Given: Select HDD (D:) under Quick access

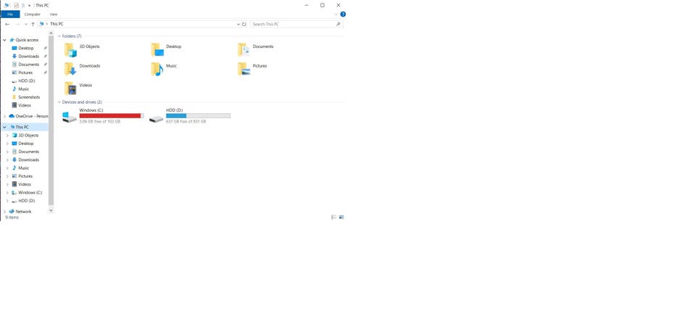Looking at the screenshot, I should point(26,80).
